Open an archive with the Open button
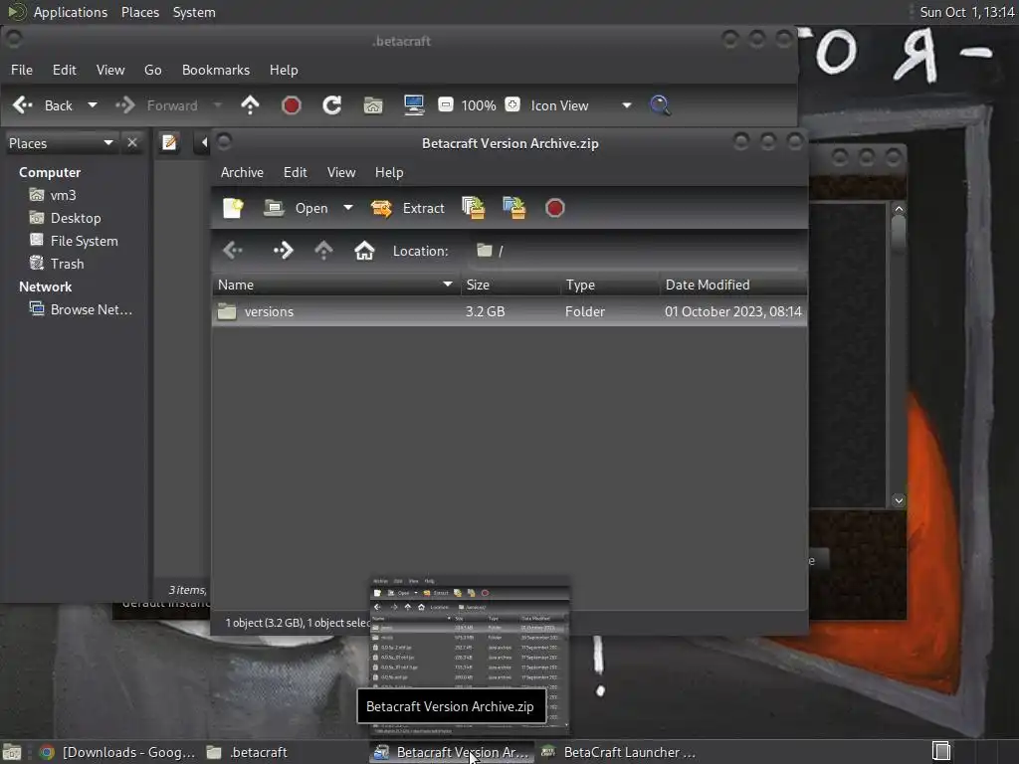 pos(297,208)
